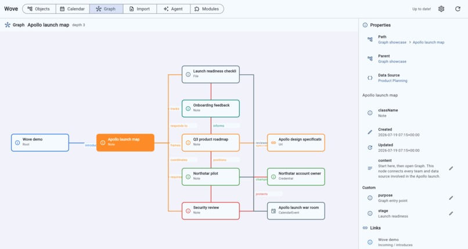This screenshot has width=468, height=249.
Task: Select the Security review node
Action: (211, 211)
